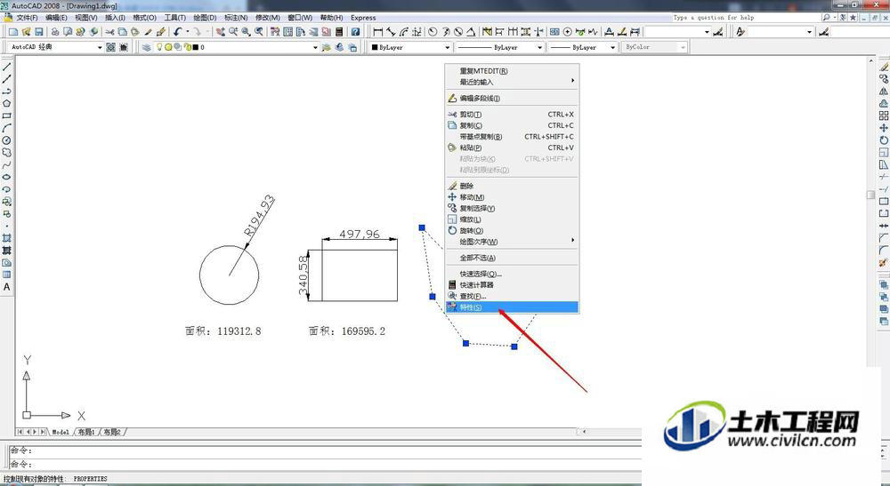890x486 pixels.
Task: Open the 标注(N) menu
Action: (236, 18)
